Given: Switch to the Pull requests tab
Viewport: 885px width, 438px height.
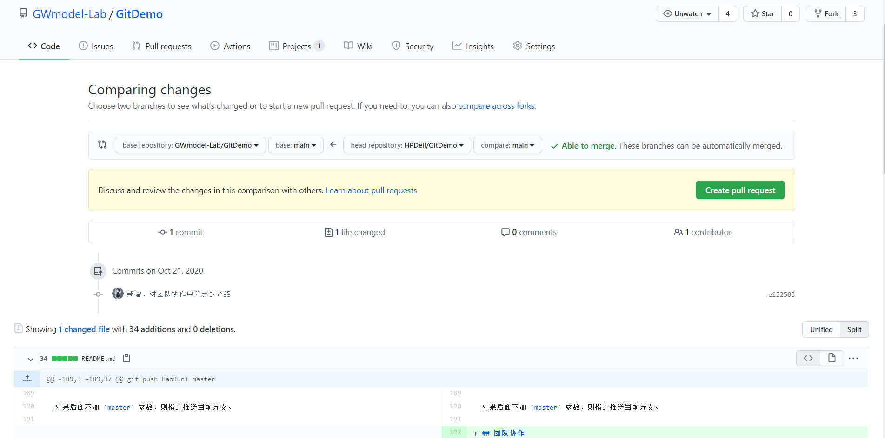Looking at the screenshot, I should [161, 46].
